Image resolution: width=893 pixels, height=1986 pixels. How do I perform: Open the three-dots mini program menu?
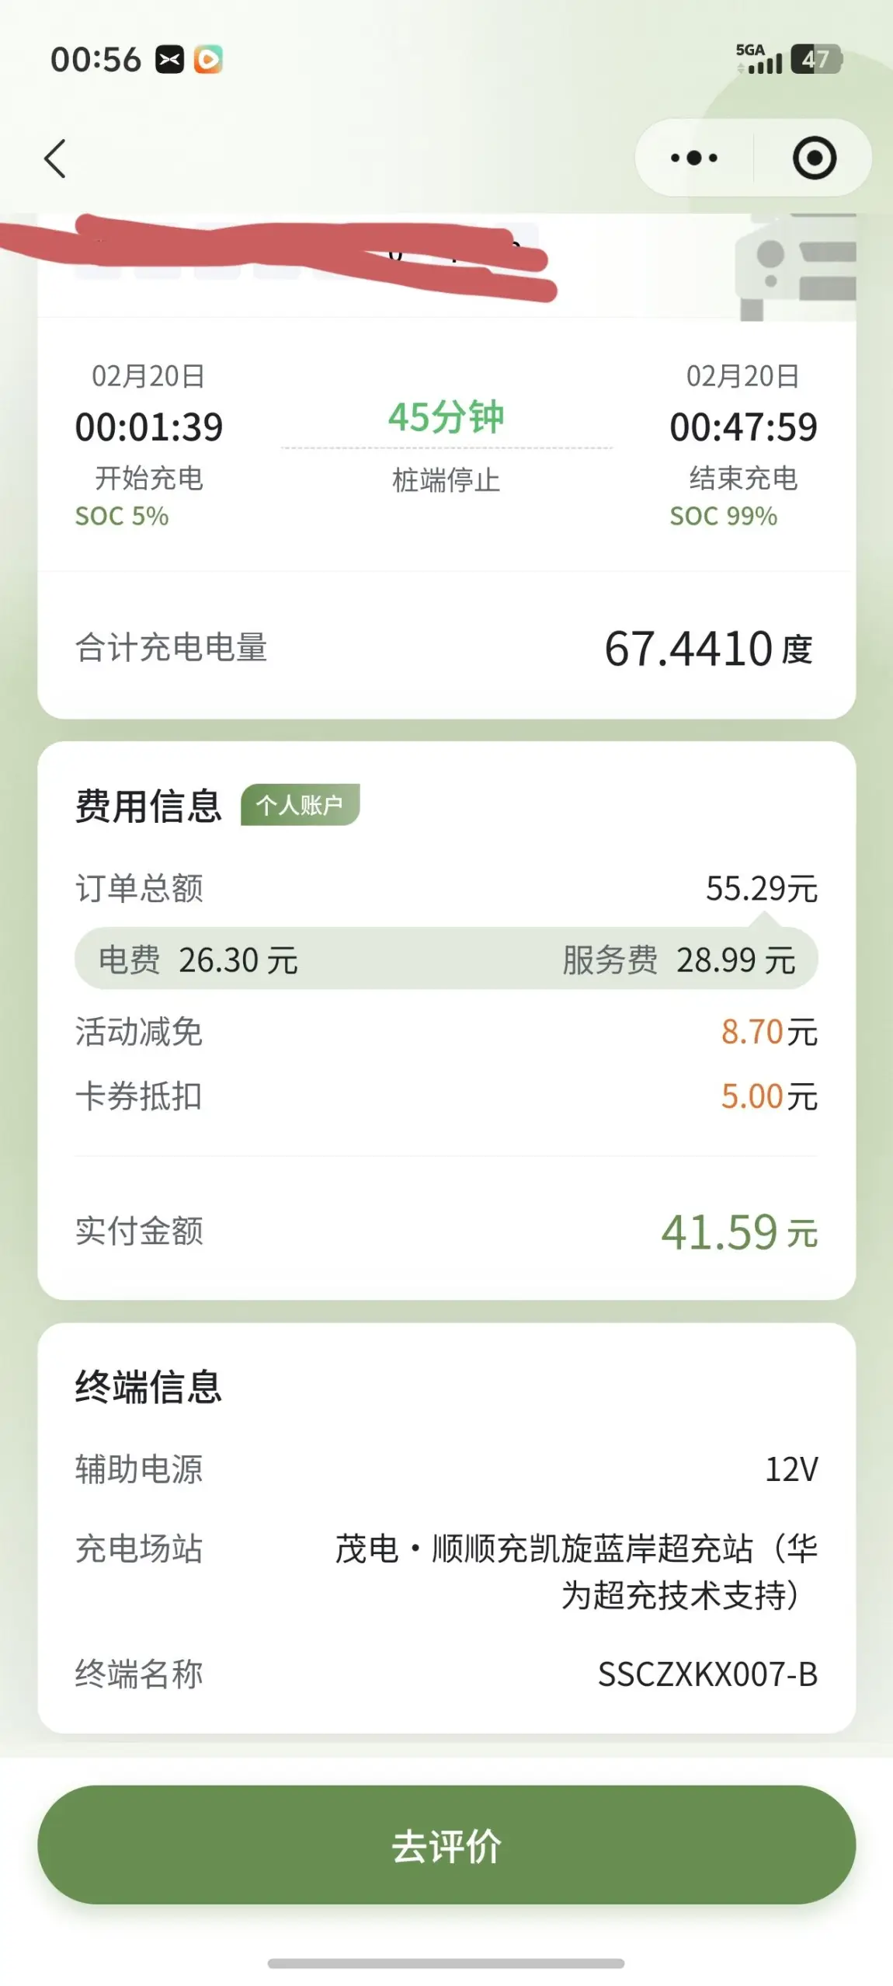(x=693, y=159)
